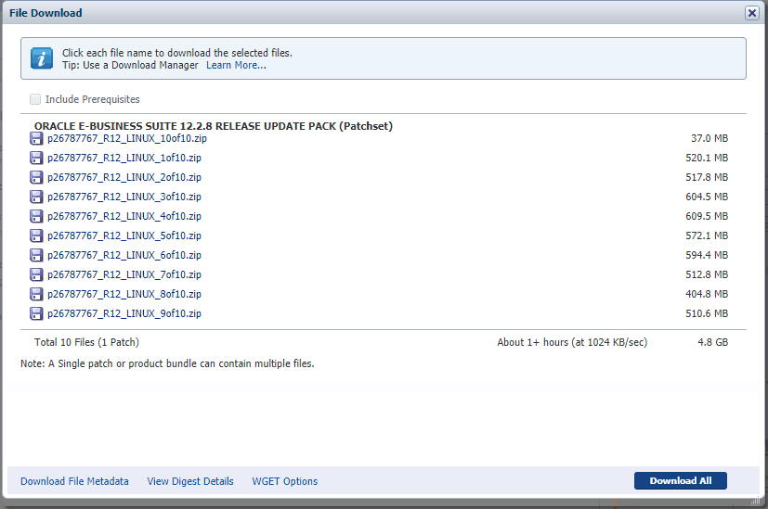The width and height of the screenshot is (768, 509).
Task: Click the Total 10 Files text
Action: pyautogui.click(x=86, y=342)
